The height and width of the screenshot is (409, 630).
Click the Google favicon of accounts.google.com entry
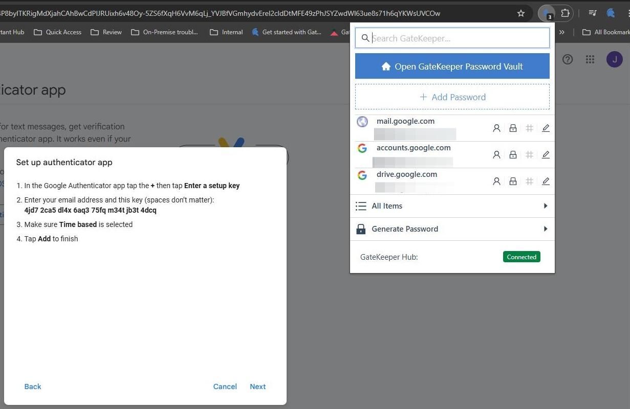click(362, 148)
